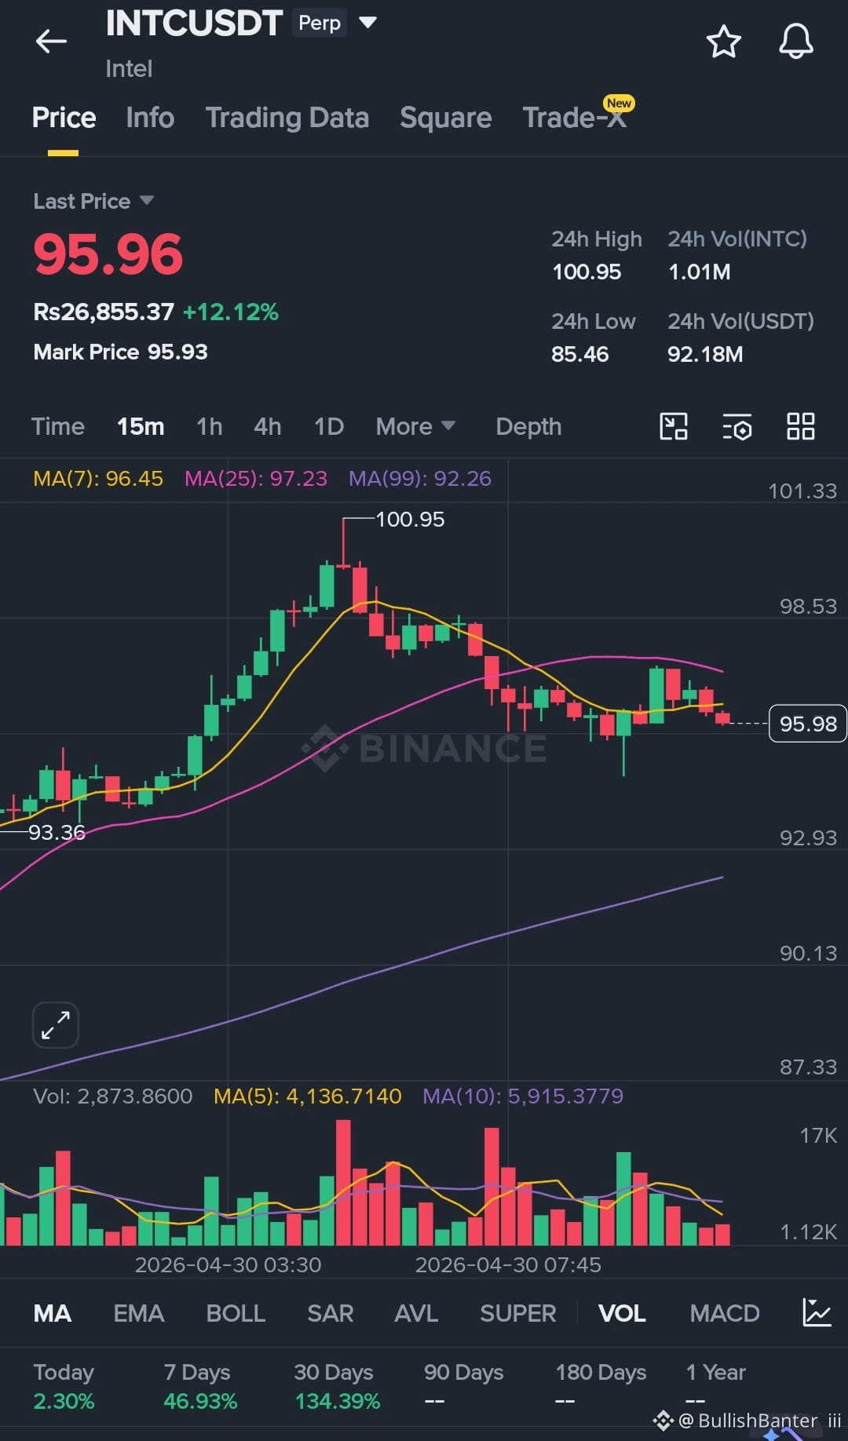Click the volume MA(5): 4,136.7140 label

pyautogui.click(x=308, y=1096)
